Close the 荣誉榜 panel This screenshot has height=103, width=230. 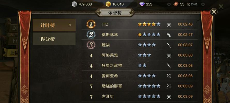click(214, 12)
